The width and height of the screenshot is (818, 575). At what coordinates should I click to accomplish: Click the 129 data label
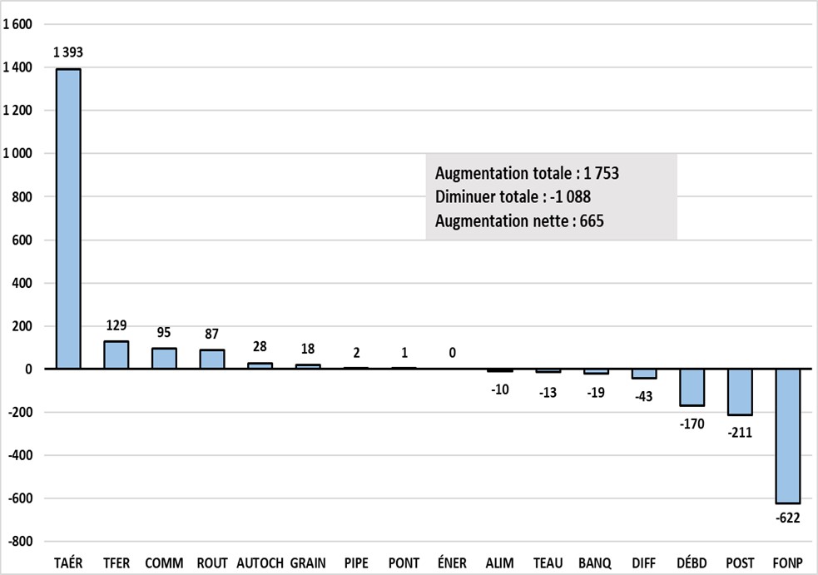(x=117, y=325)
